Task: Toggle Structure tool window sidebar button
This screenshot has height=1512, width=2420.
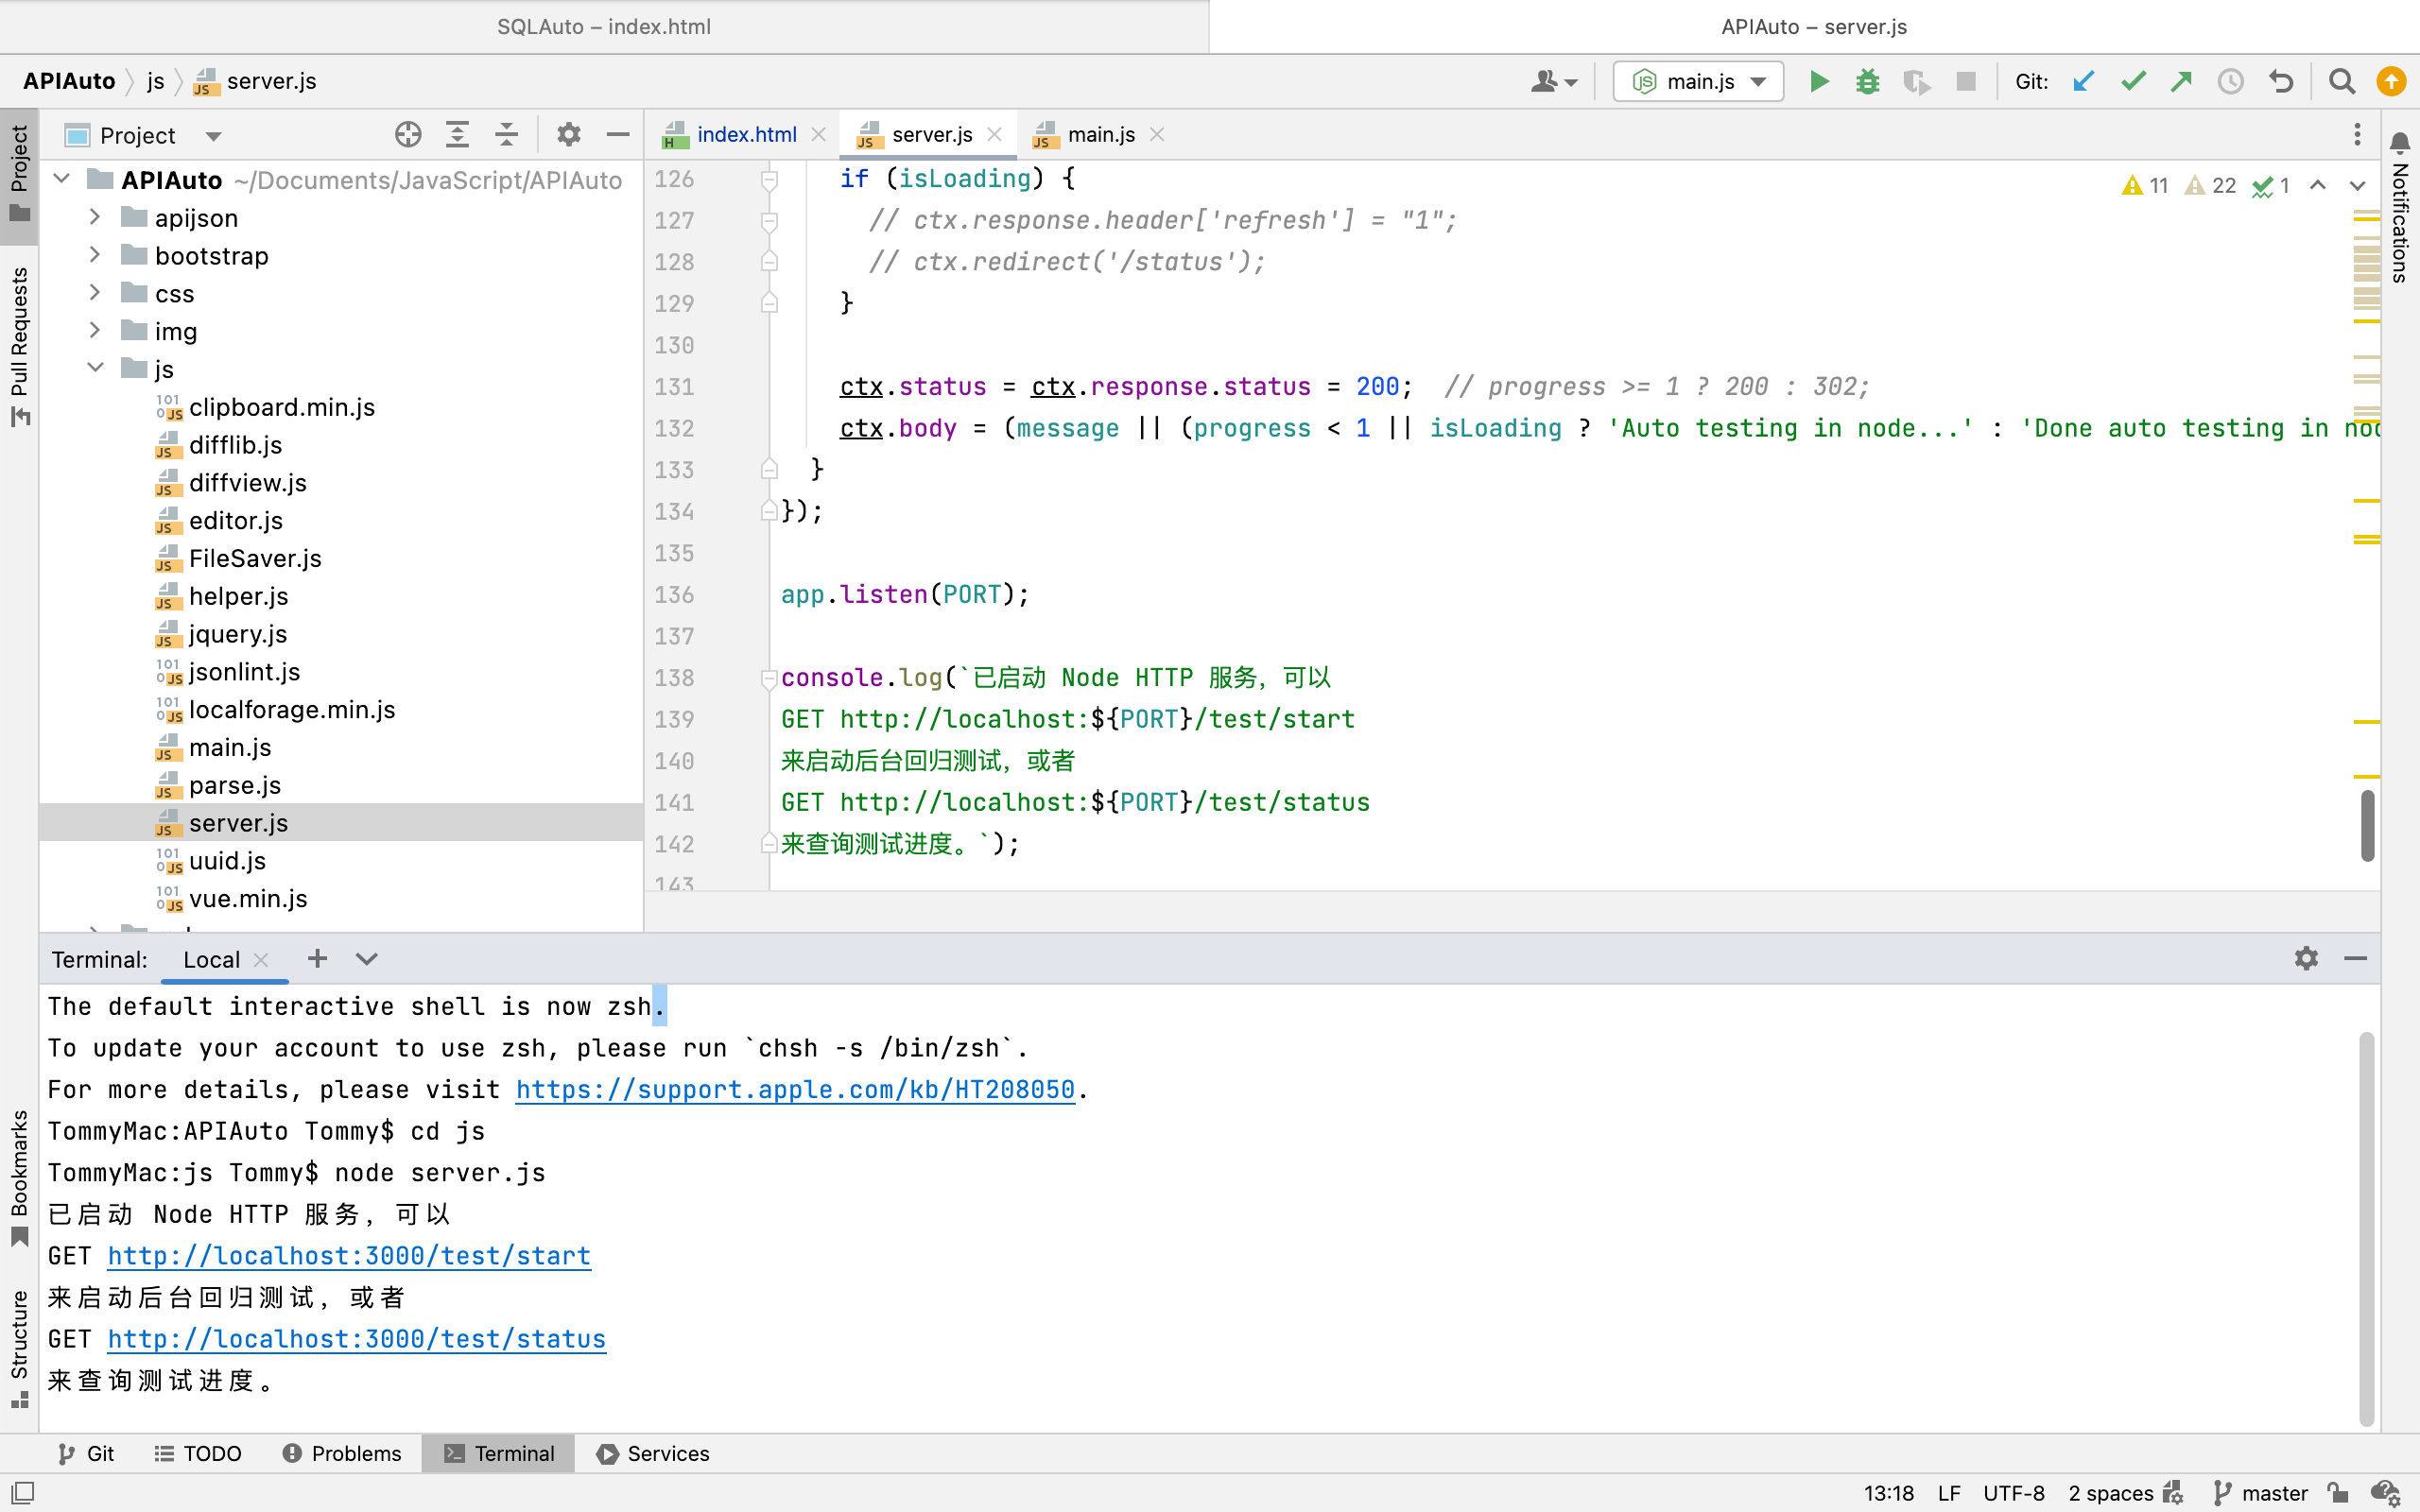Action: click(19, 1345)
